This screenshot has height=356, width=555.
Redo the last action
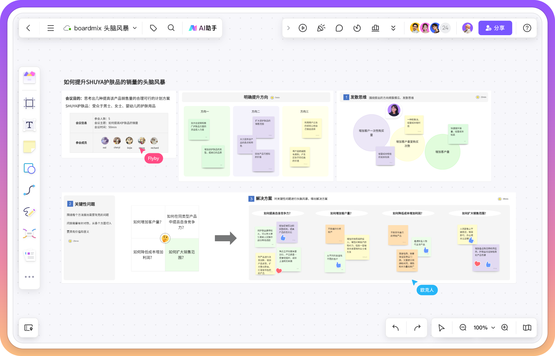[417, 328]
